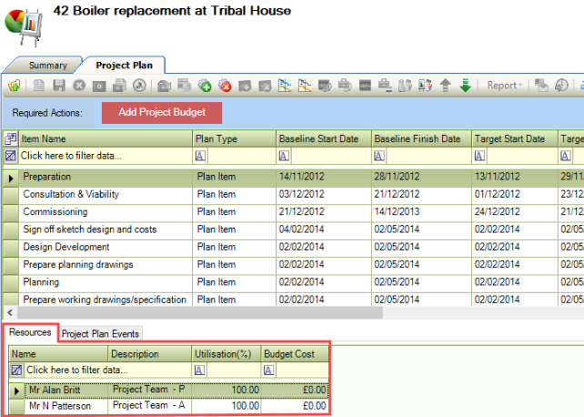Click the filter icon in the plan filter row

(x=11, y=156)
